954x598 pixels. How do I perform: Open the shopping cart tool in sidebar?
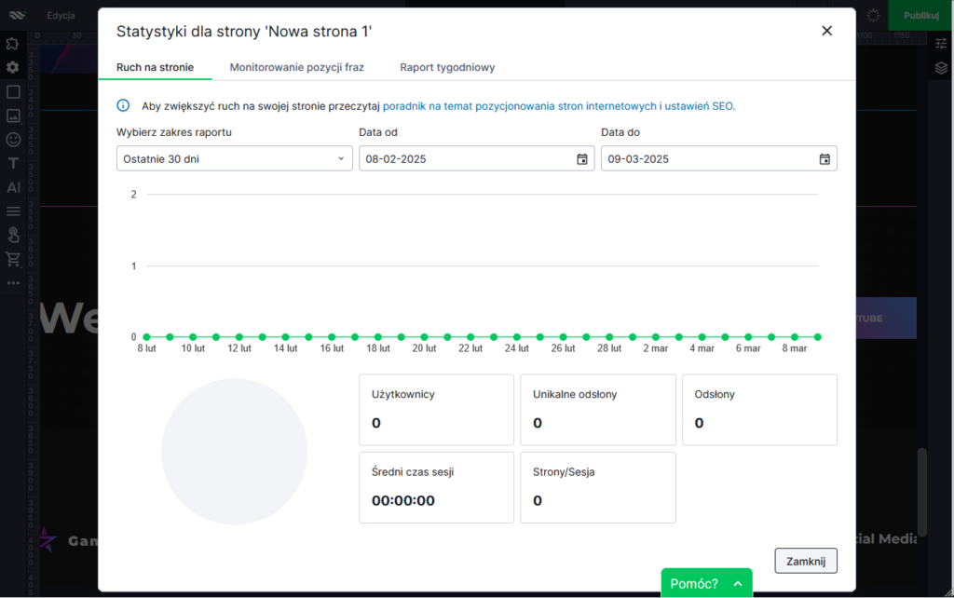(13, 259)
